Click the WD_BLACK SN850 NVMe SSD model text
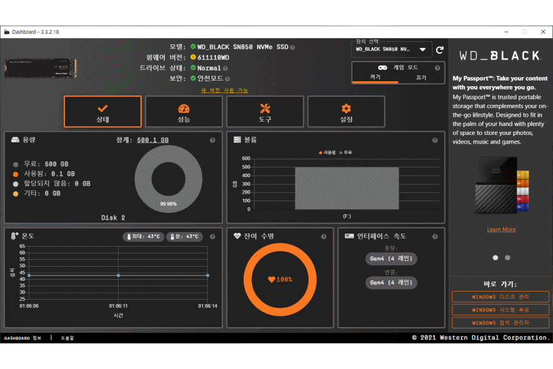Screen dimensions: 553x369 tap(243, 47)
